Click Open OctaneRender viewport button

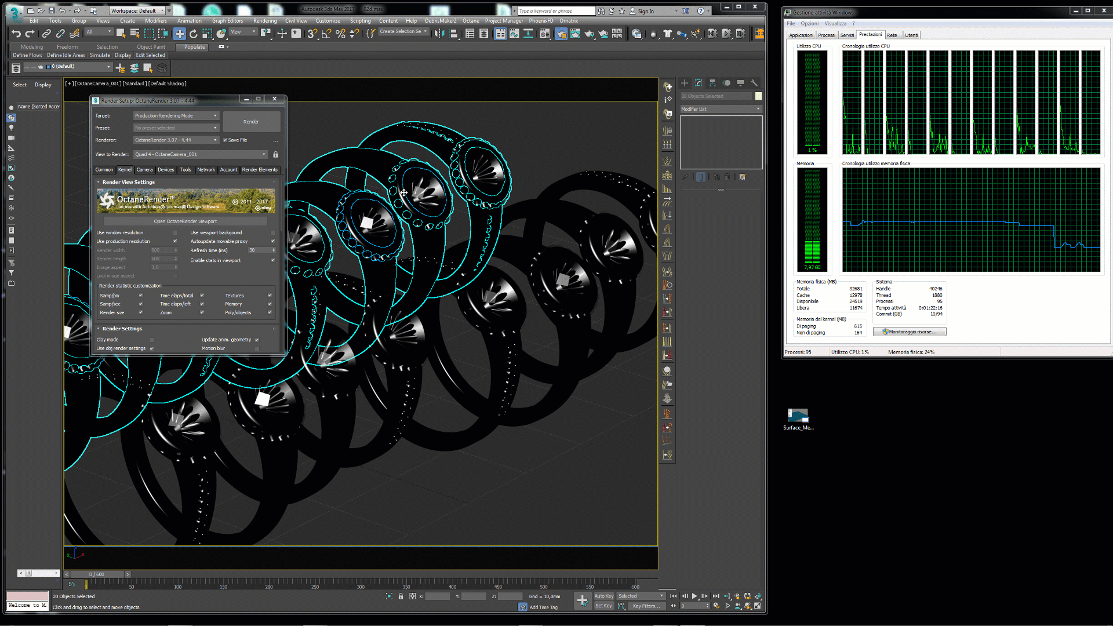coord(185,221)
